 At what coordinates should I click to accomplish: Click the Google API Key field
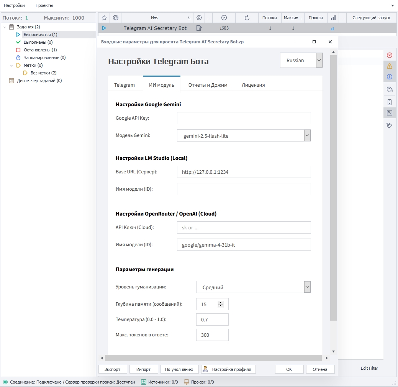point(244,118)
